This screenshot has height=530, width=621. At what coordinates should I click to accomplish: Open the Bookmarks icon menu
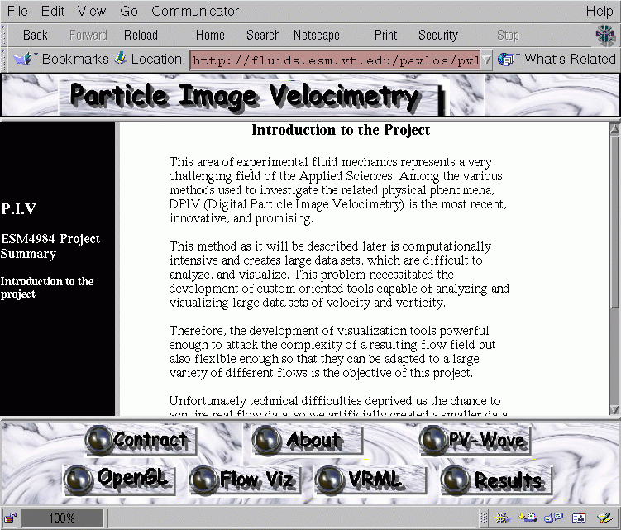tap(26, 59)
